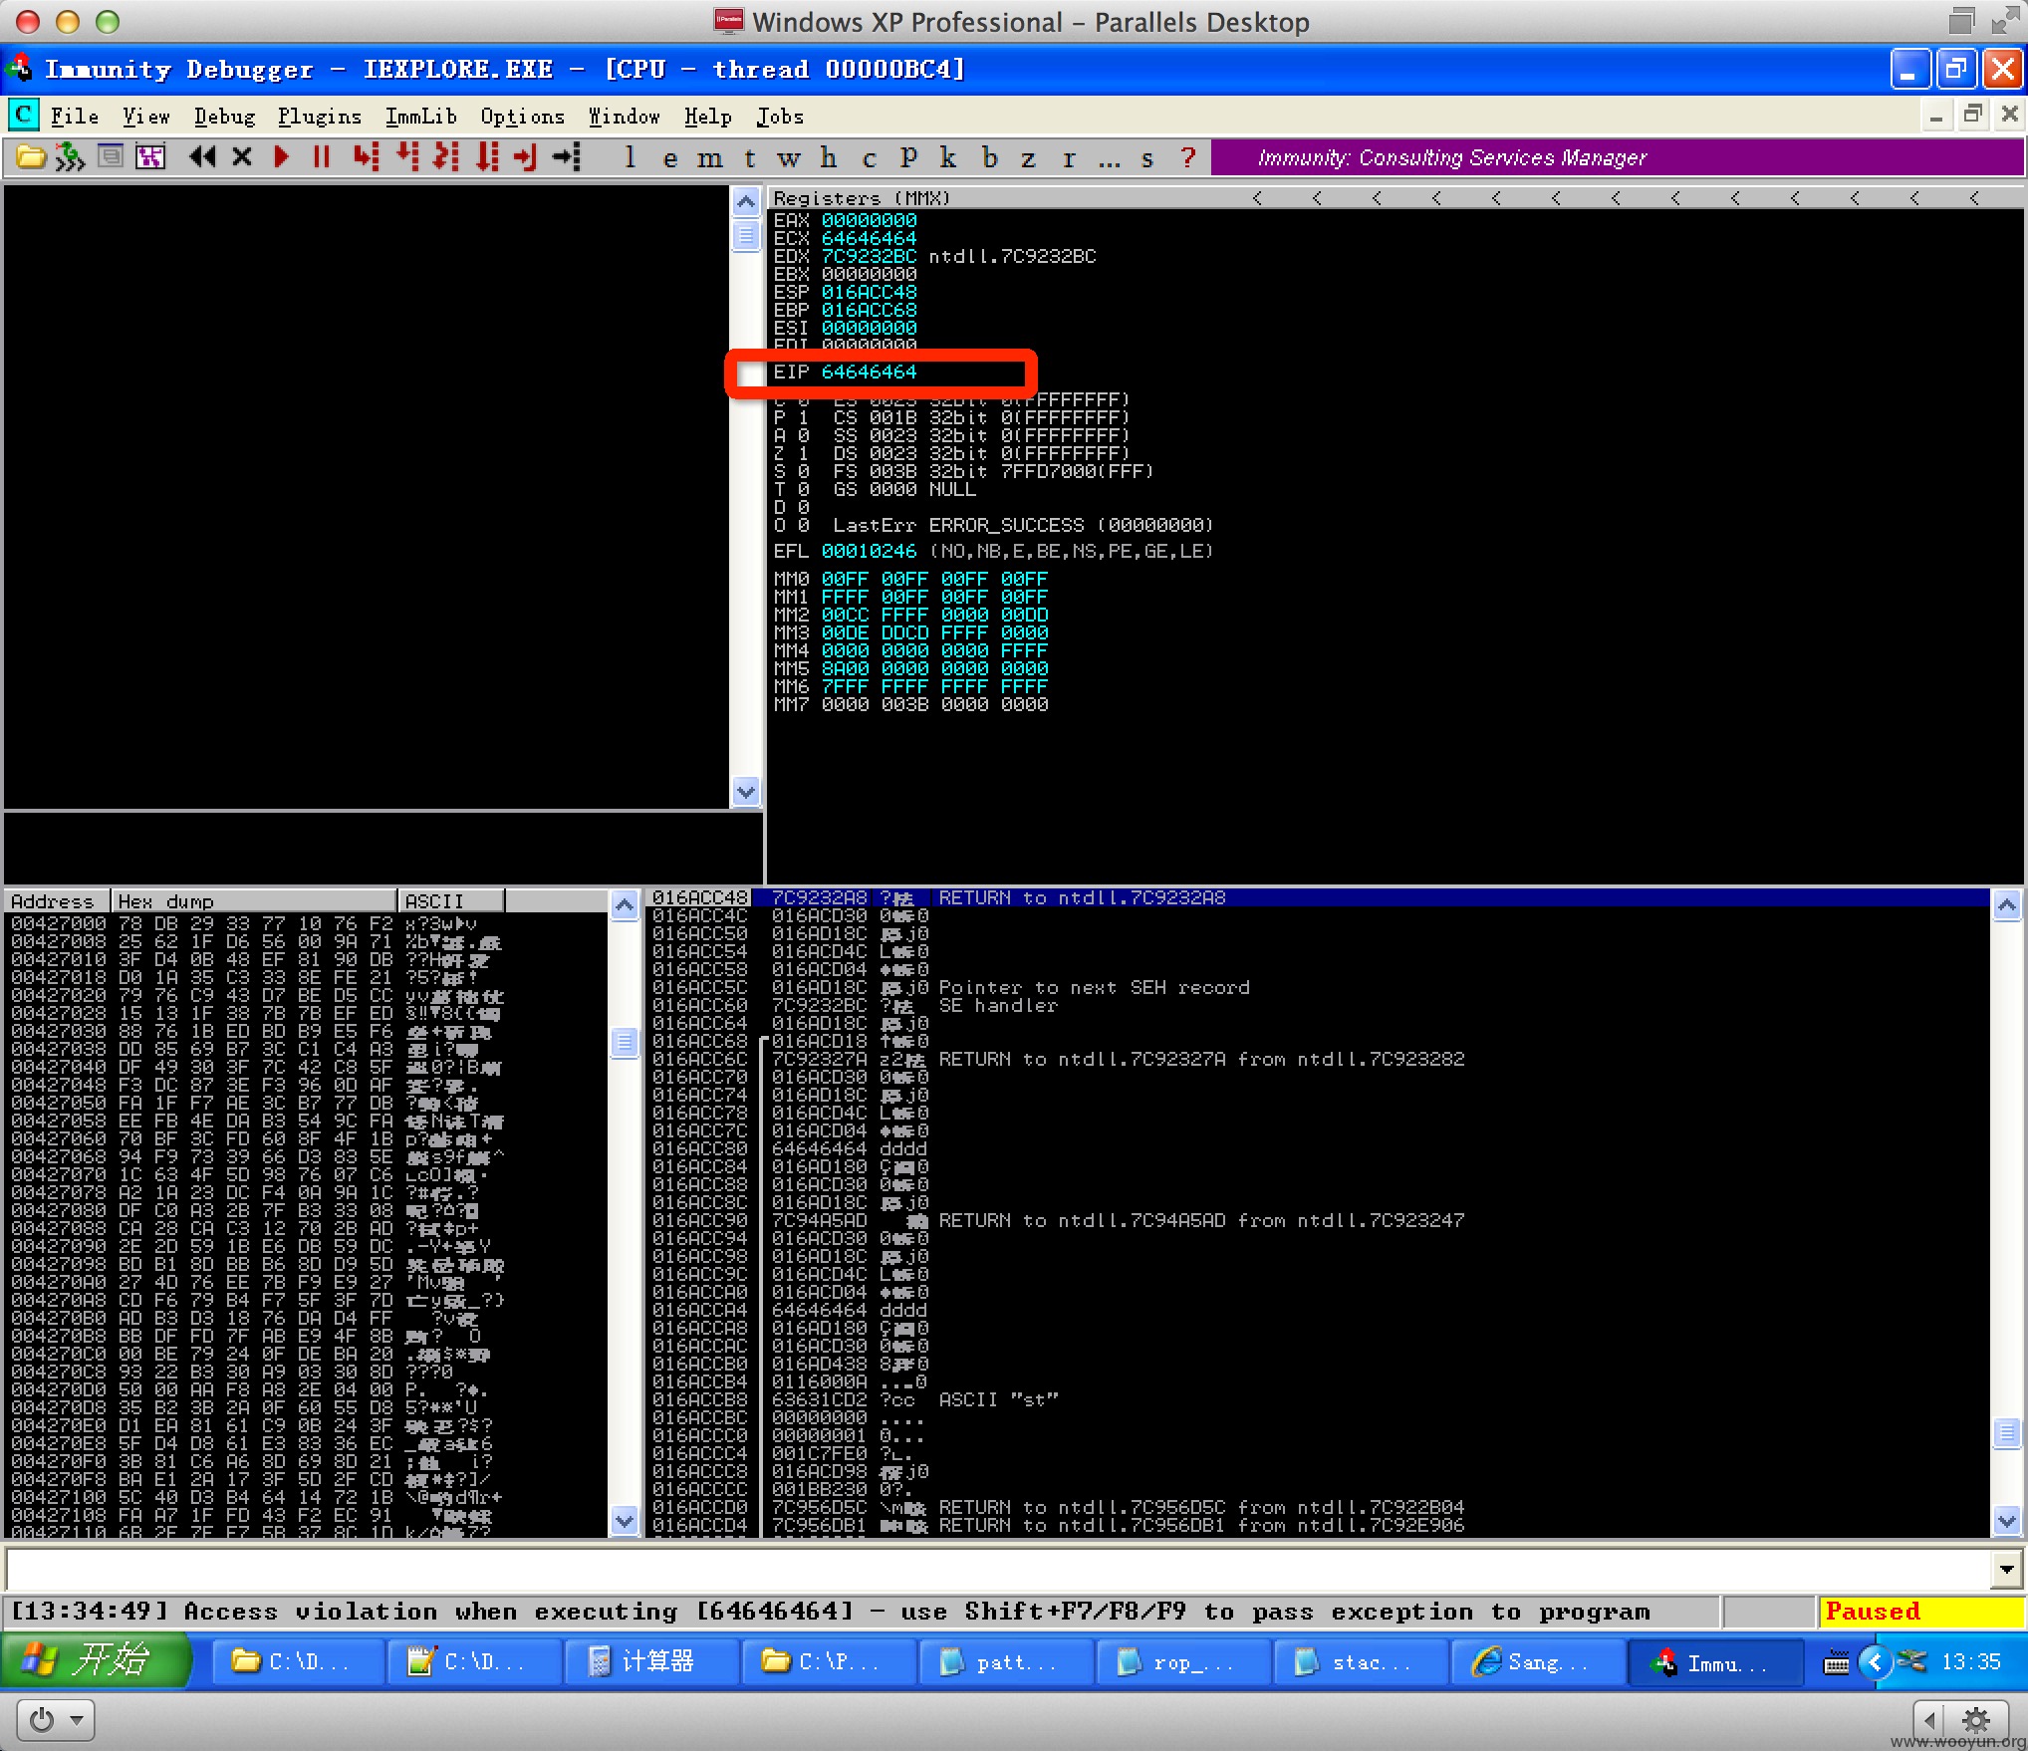Click dump pane scroll down arrow
The image size is (2028, 1751).
[625, 1521]
